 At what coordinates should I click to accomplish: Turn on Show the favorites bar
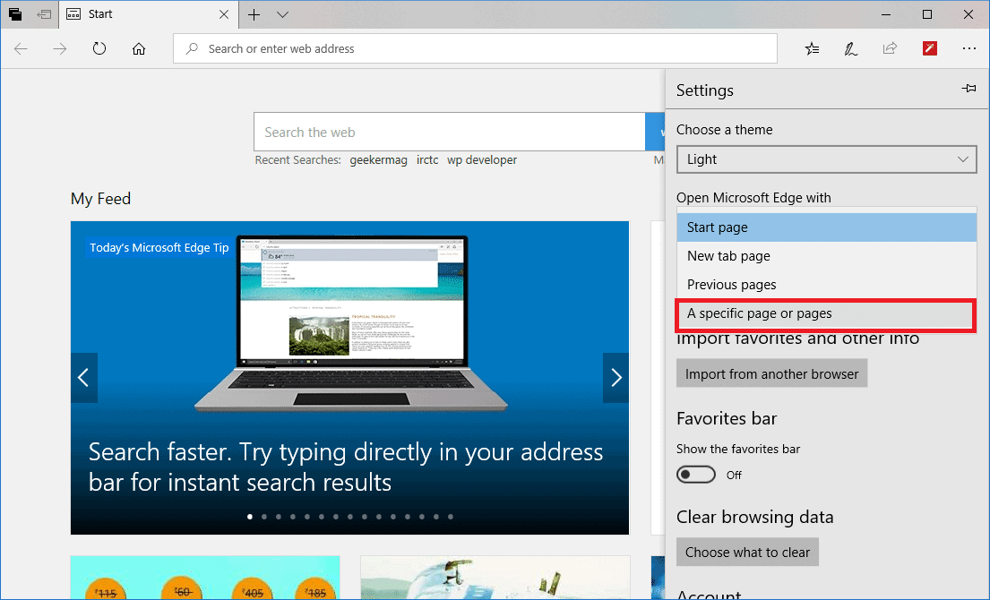(696, 474)
